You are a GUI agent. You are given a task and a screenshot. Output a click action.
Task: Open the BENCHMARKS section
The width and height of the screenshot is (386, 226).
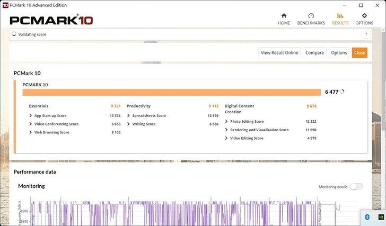311,19
